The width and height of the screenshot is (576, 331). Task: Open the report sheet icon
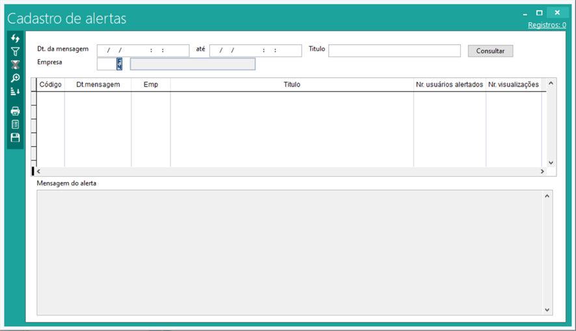16,124
